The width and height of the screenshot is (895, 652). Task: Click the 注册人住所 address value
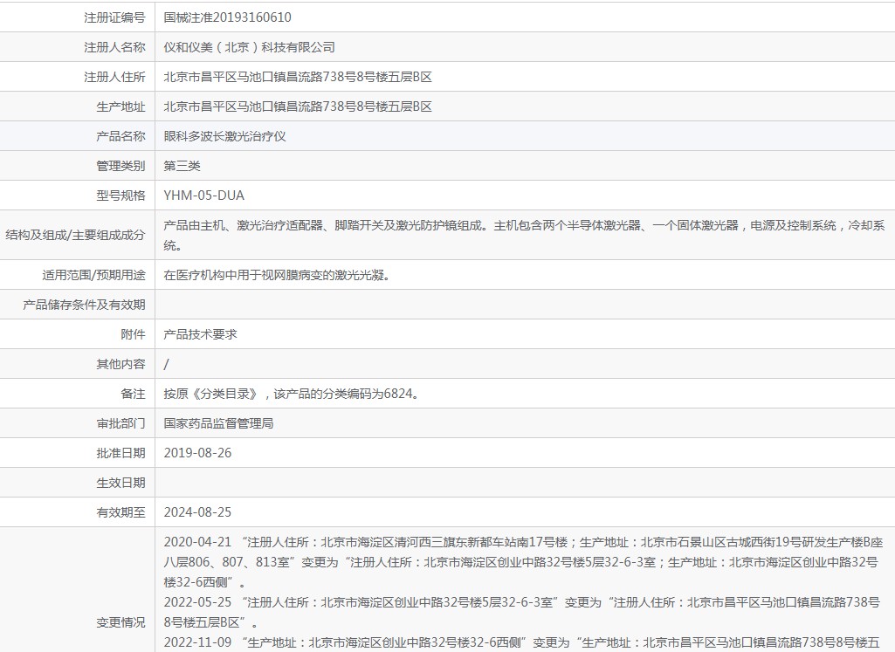(298, 77)
